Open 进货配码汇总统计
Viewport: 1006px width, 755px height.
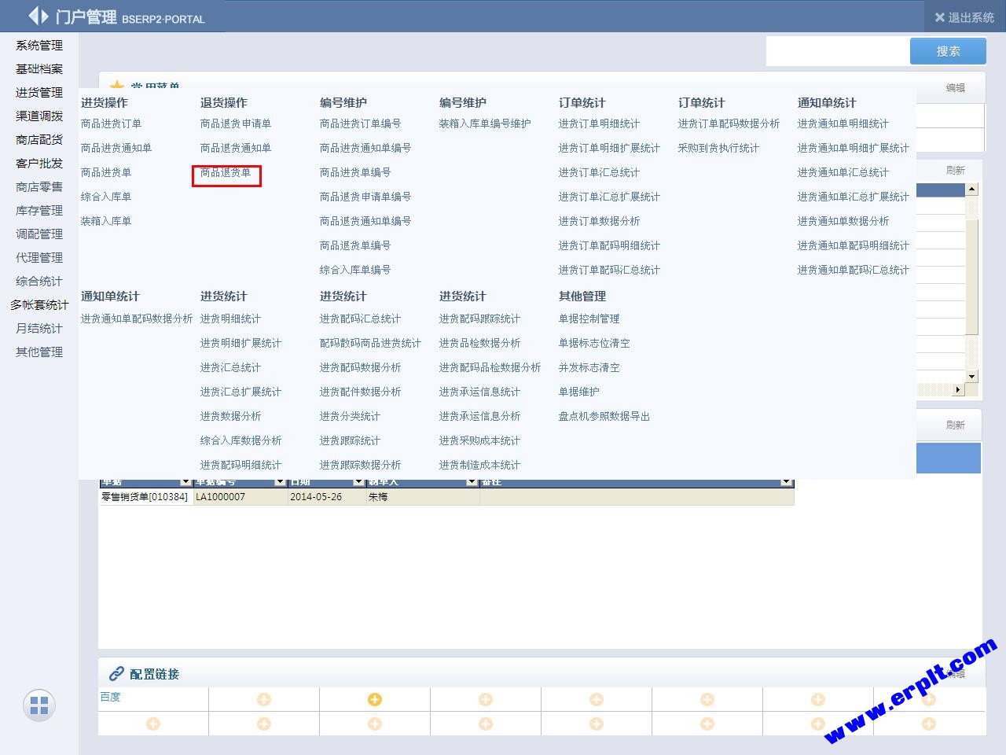(x=360, y=319)
